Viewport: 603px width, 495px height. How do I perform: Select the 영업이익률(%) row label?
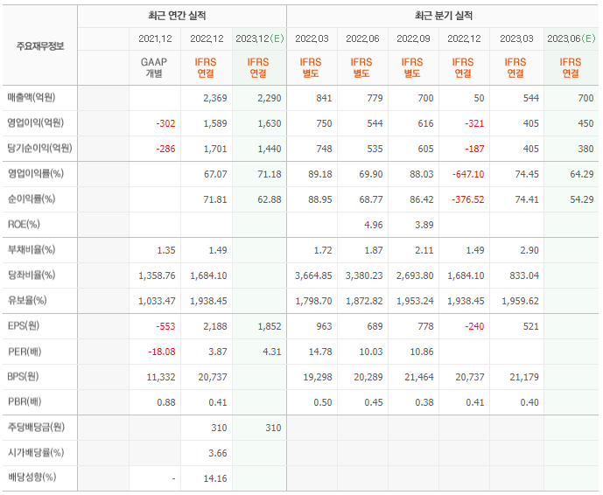36,174
